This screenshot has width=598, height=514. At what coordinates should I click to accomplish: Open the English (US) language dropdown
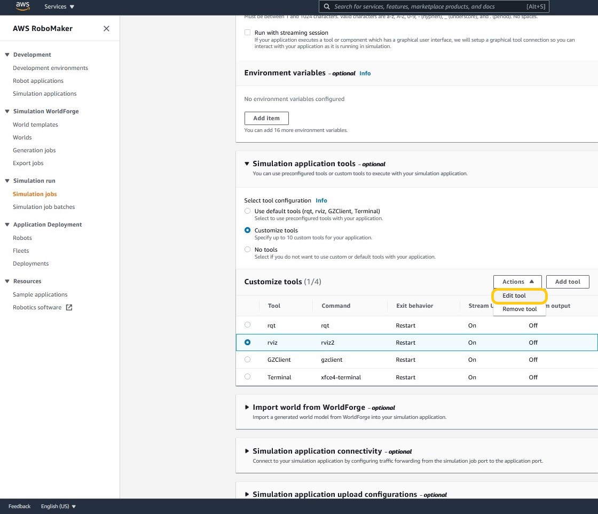58,507
